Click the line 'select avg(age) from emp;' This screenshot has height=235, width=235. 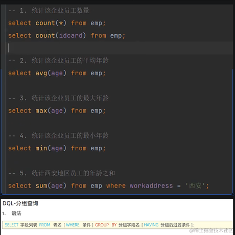[x=57, y=73]
